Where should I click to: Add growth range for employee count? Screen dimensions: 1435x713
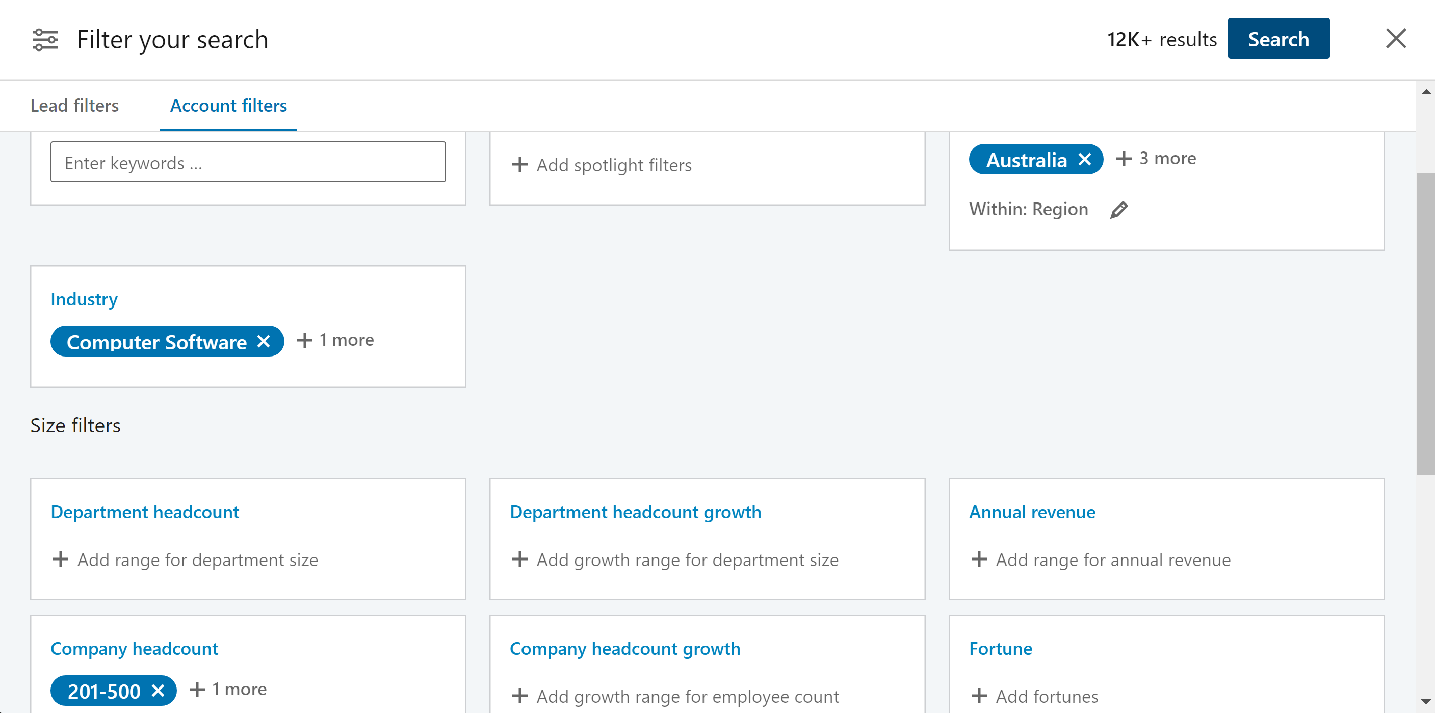675,696
